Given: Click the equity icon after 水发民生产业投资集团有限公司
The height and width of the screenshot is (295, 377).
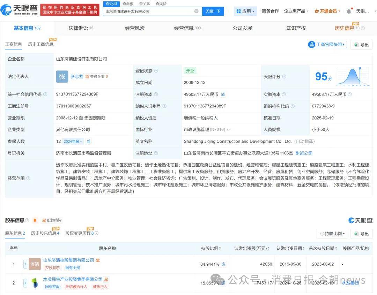Looking at the screenshot, I should click(106, 279).
